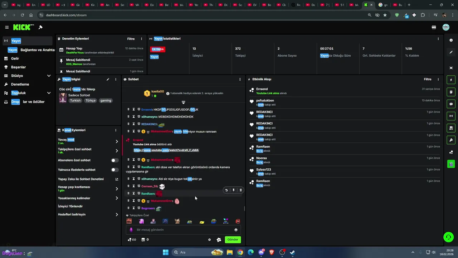The height and width of the screenshot is (258, 458).
Task: Toggle Abonelere özel sohbet switch
Action: (x=114, y=161)
